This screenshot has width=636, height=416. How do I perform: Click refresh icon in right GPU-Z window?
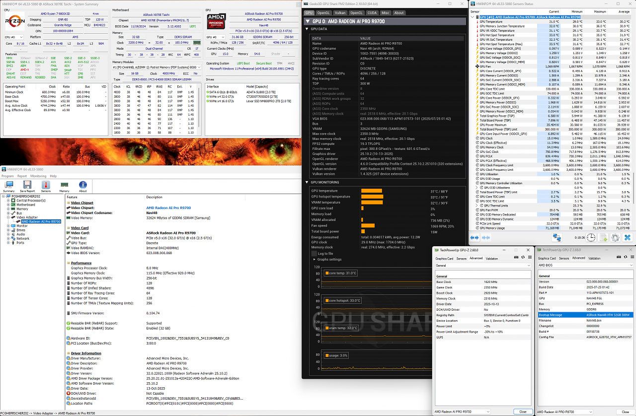click(x=625, y=257)
